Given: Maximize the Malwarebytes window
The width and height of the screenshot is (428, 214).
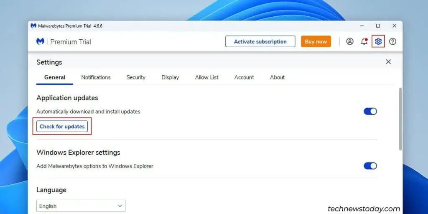Looking at the screenshot, I should coord(378,26).
